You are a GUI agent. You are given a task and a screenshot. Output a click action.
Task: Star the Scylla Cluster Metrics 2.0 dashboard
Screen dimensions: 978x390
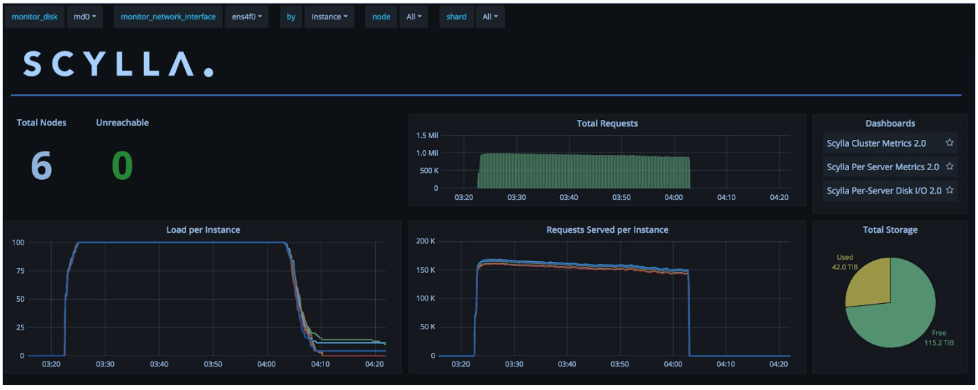pyautogui.click(x=949, y=143)
